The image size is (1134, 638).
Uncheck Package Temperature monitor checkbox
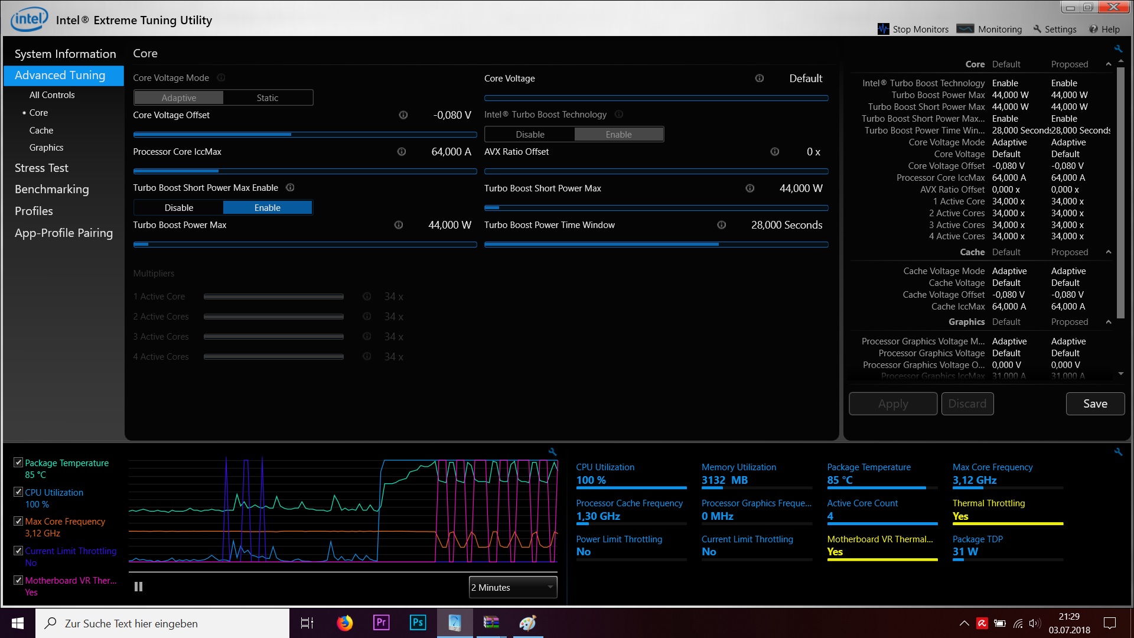click(18, 463)
